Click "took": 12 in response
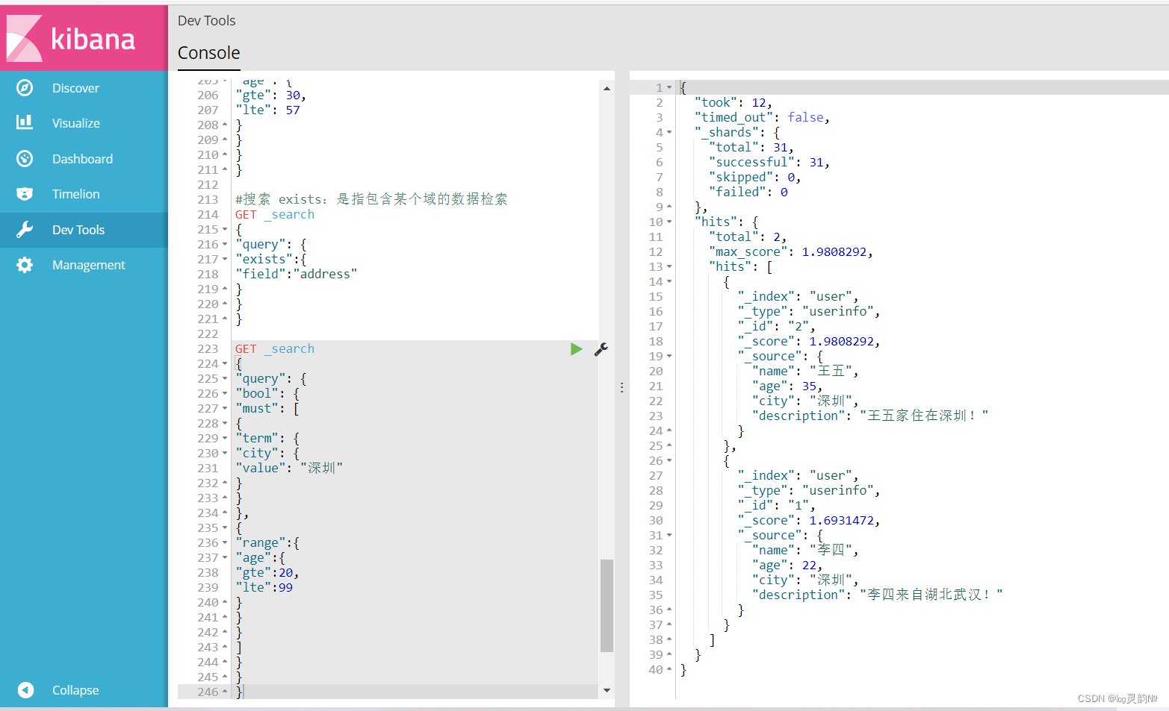Screen dimensions: 1169x711 point(733,103)
